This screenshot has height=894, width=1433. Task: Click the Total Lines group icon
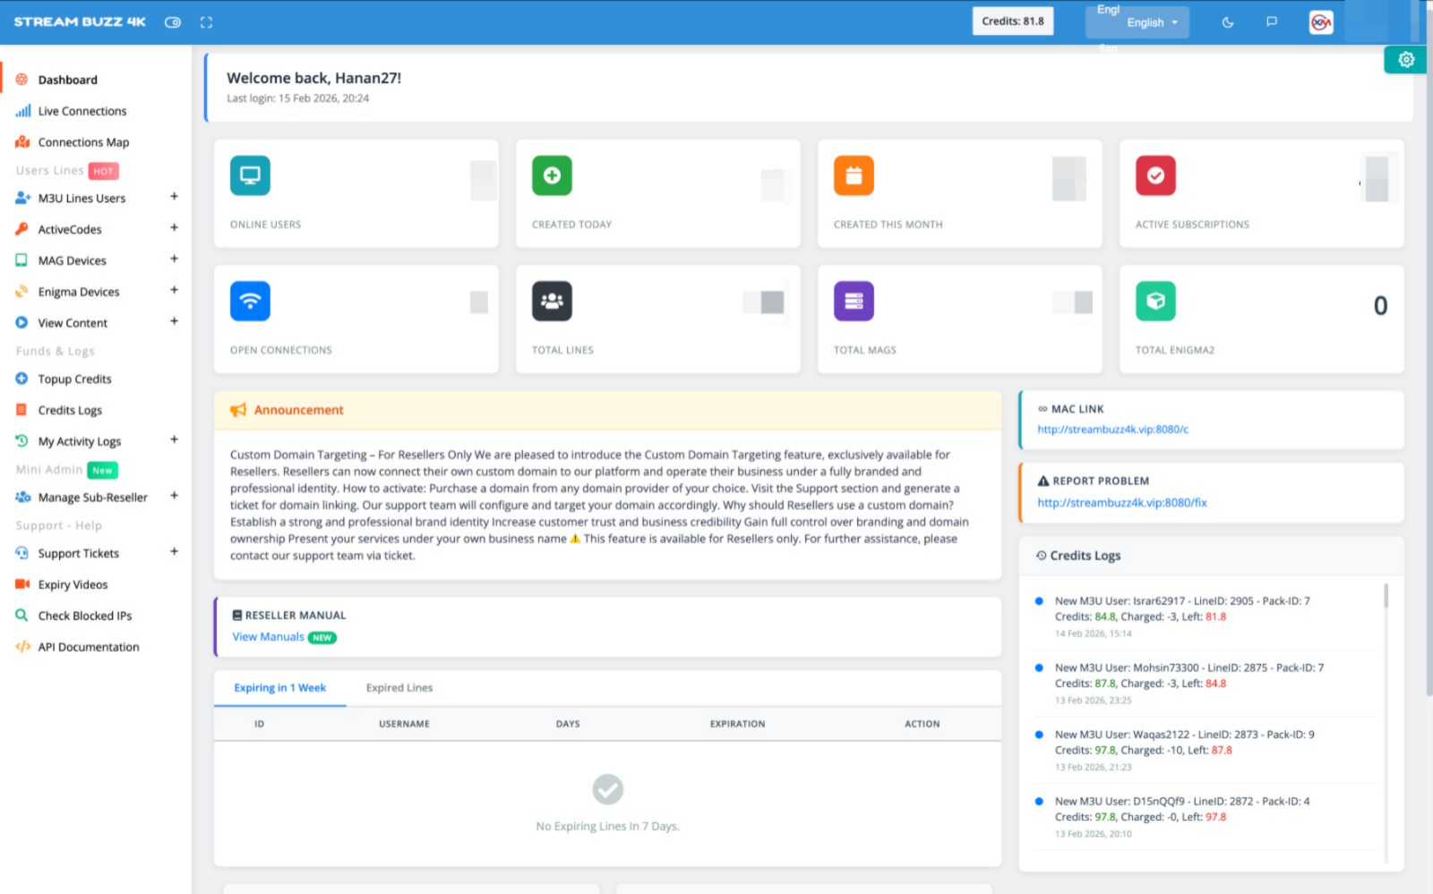coord(552,301)
